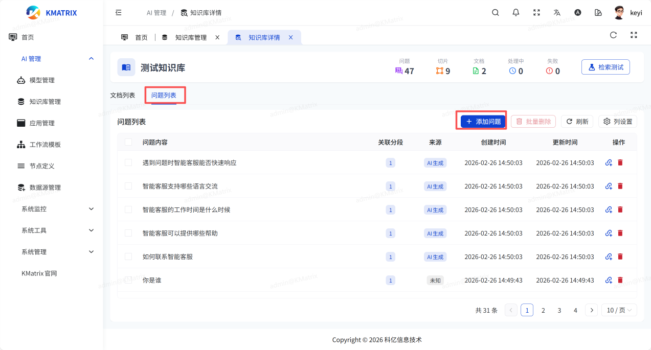This screenshot has height=350, width=651.
Task: Click the 检索测试 button
Action: click(605, 67)
